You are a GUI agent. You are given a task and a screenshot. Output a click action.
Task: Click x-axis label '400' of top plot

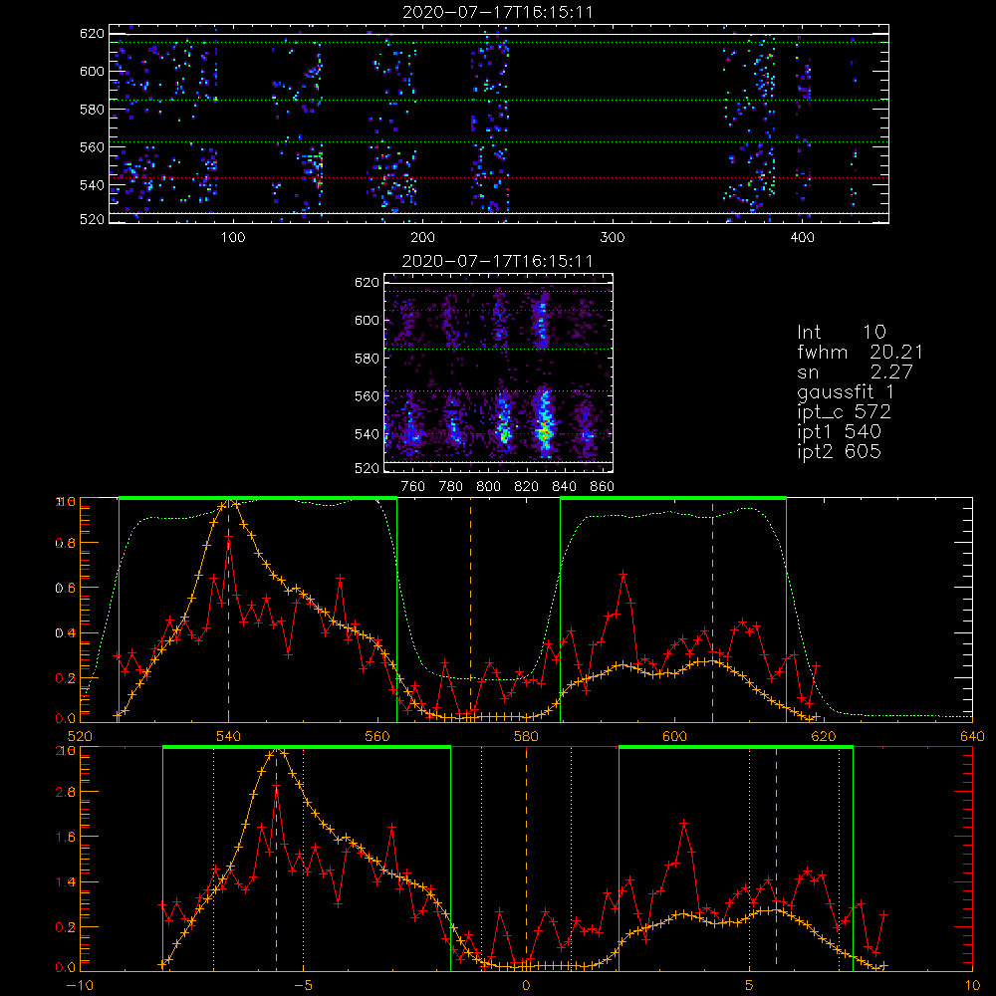802,238
